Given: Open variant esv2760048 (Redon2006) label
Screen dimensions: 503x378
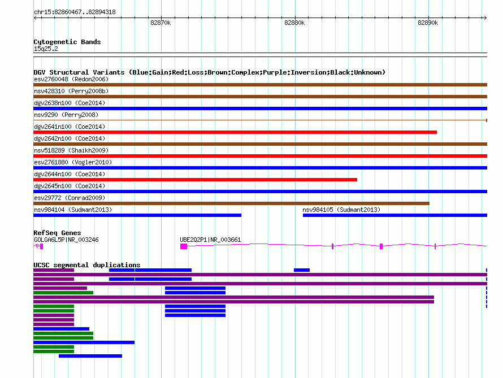Looking at the screenshot, I should pyautogui.click(x=71, y=79).
